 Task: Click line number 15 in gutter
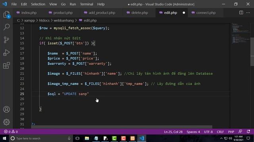[x=22, y=43]
